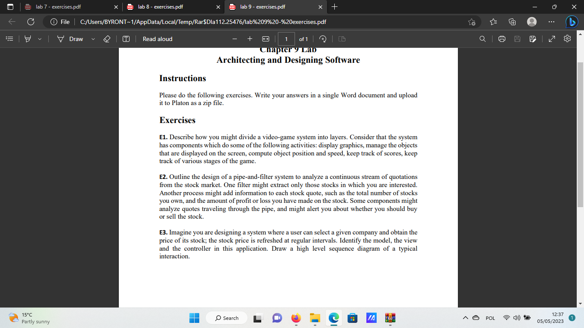
Task: Toggle the Draw tool on
Action: (72, 38)
